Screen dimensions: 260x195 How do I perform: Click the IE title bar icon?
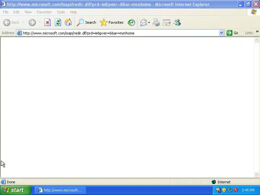(3, 4)
